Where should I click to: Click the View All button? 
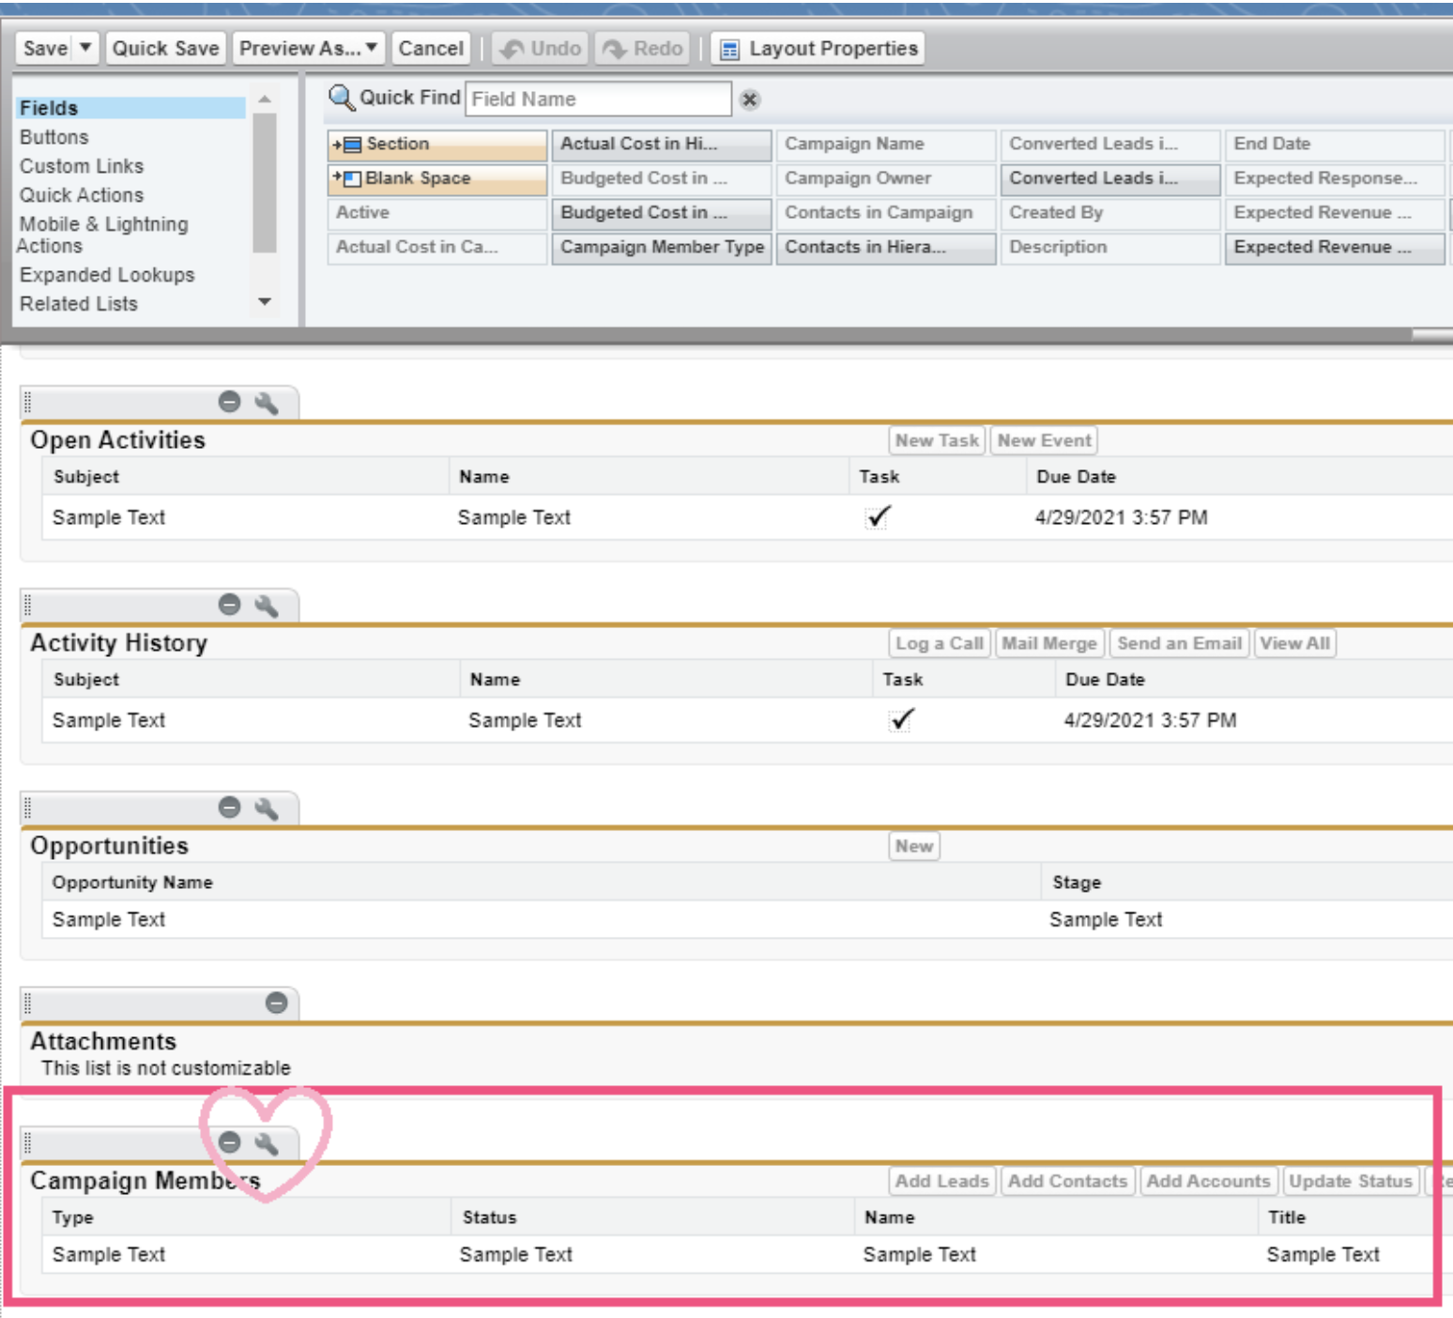(1294, 643)
